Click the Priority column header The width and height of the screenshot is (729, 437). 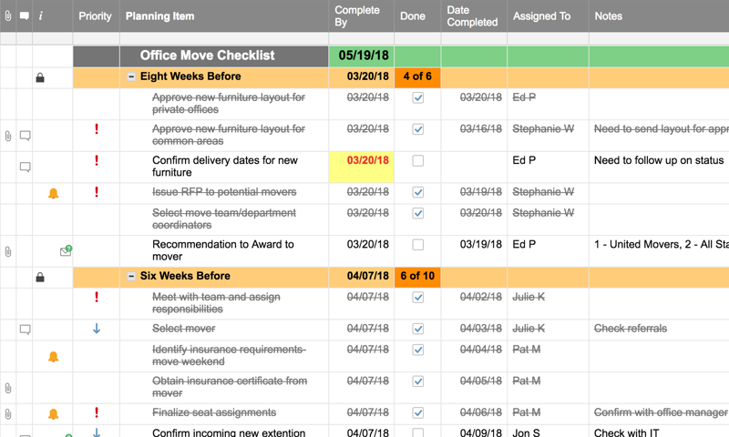click(96, 16)
